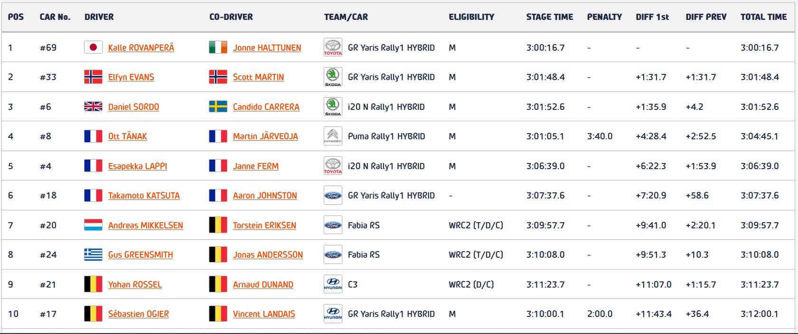Open co-driver Torstein ERIKSEN's profile

pyautogui.click(x=264, y=225)
